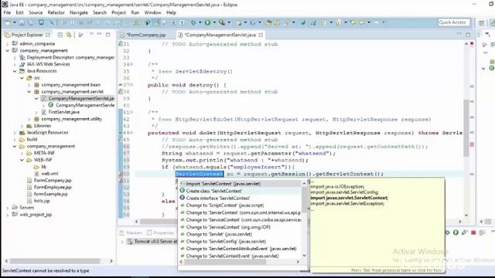The height and width of the screenshot is (278, 495).
Task: Open the Refactor menu
Action: coord(56,12)
